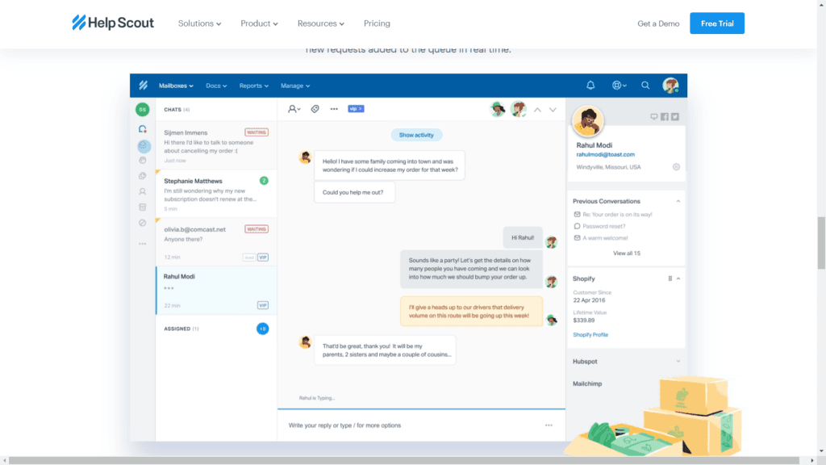Screen dimensions: 826x465
Task: Select the Rahul Modi chat
Action: pos(216,291)
